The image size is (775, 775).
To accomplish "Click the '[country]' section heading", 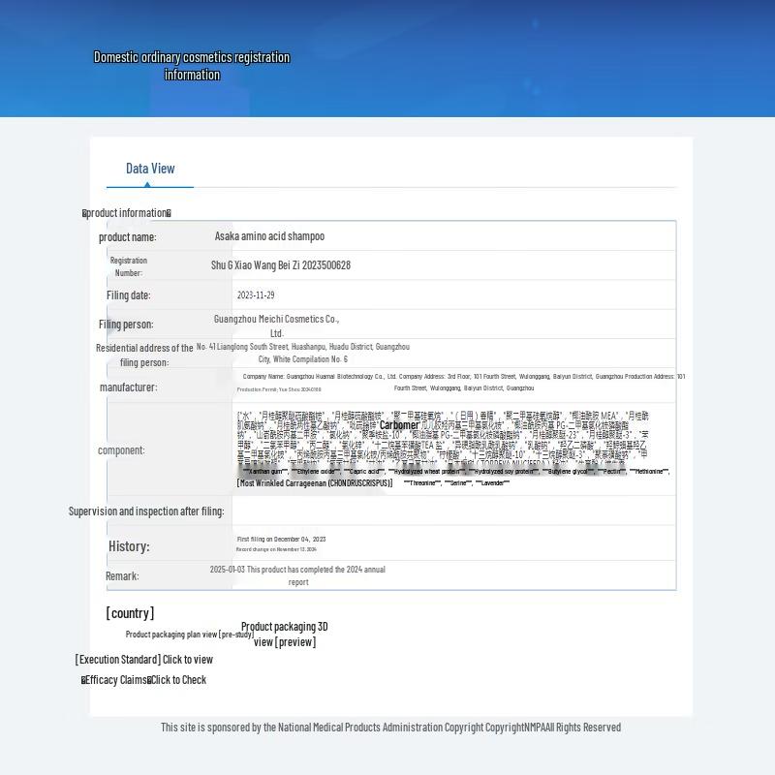I will pyautogui.click(x=130, y=613).
